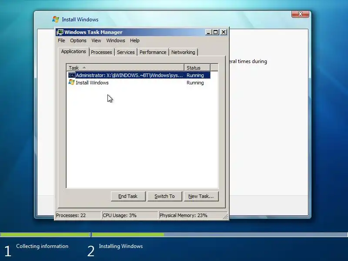Click the End Task button

128,196
